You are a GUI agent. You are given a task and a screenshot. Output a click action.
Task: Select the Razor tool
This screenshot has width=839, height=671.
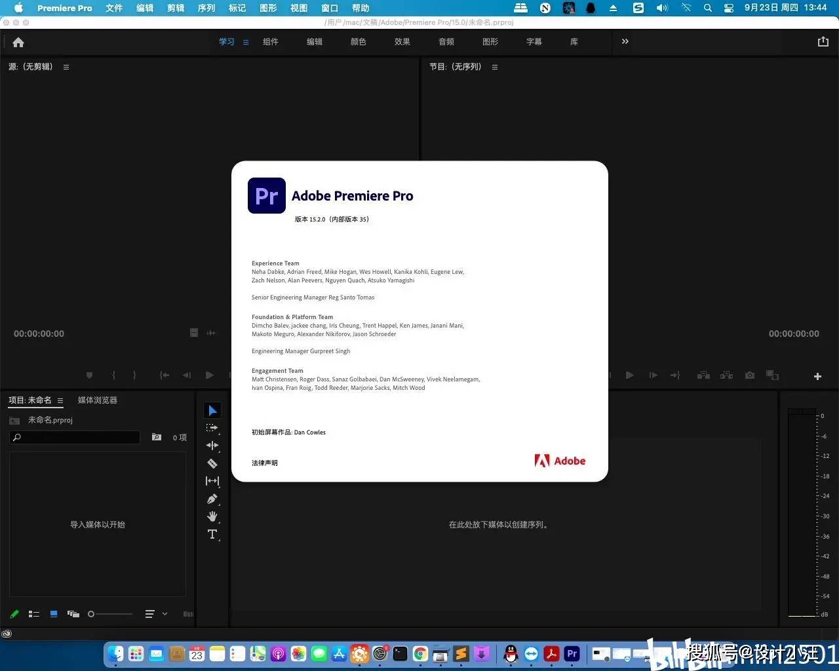coord(212,463)
